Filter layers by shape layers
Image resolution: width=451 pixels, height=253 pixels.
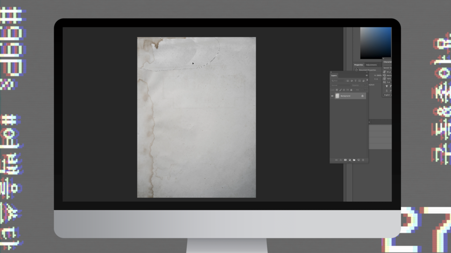pyautogui.click(x=359, y=81)
